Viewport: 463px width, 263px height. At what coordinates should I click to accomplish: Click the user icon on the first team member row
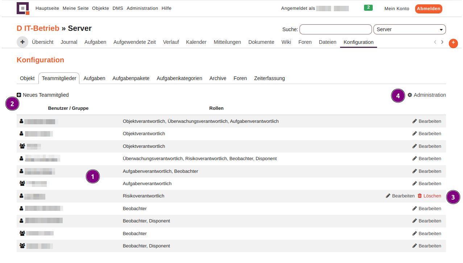(21, 121)
